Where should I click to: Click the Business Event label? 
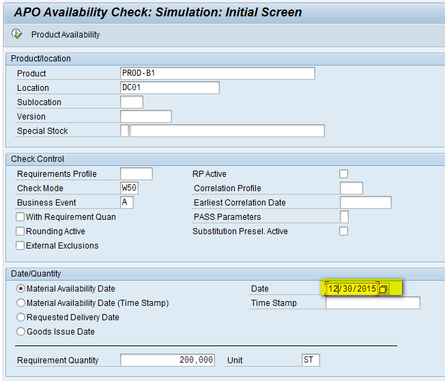click(x=46, y=203)
